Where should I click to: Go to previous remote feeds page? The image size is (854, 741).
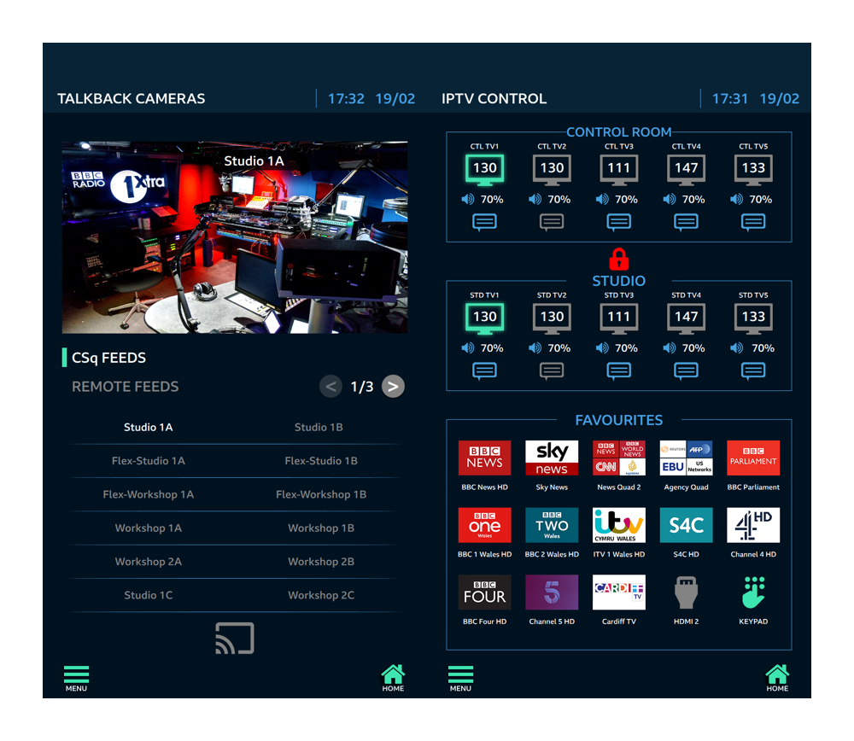pyautogui.click(x=330, y=387)
